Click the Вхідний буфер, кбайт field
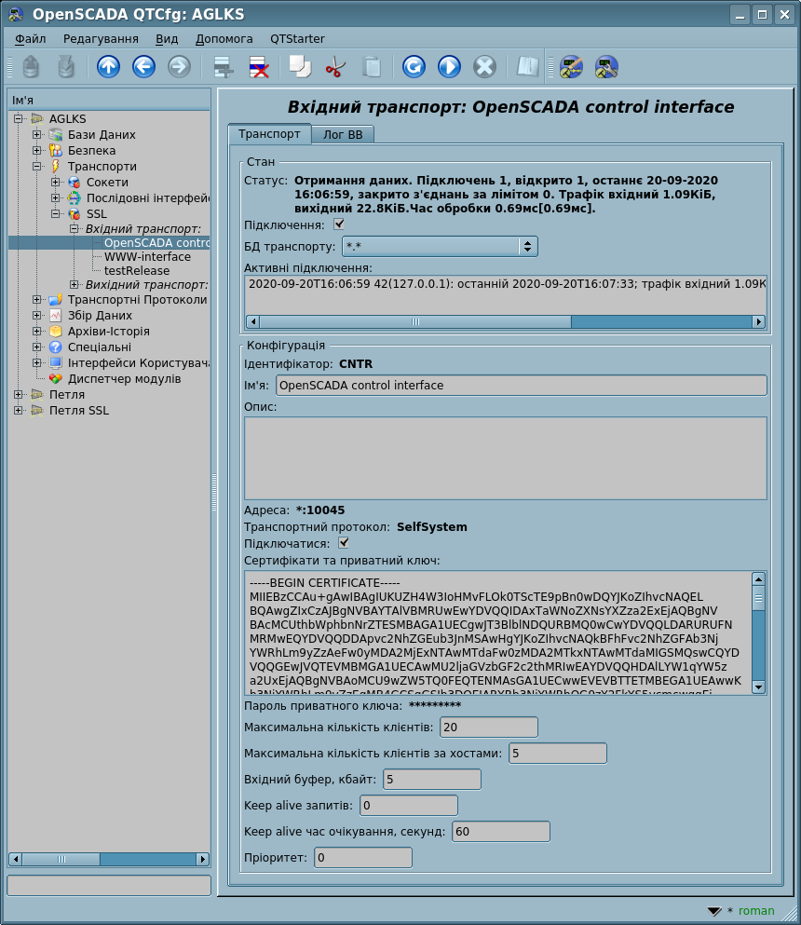801x925 pixels. pyautogui.click(x=432, y=780)
